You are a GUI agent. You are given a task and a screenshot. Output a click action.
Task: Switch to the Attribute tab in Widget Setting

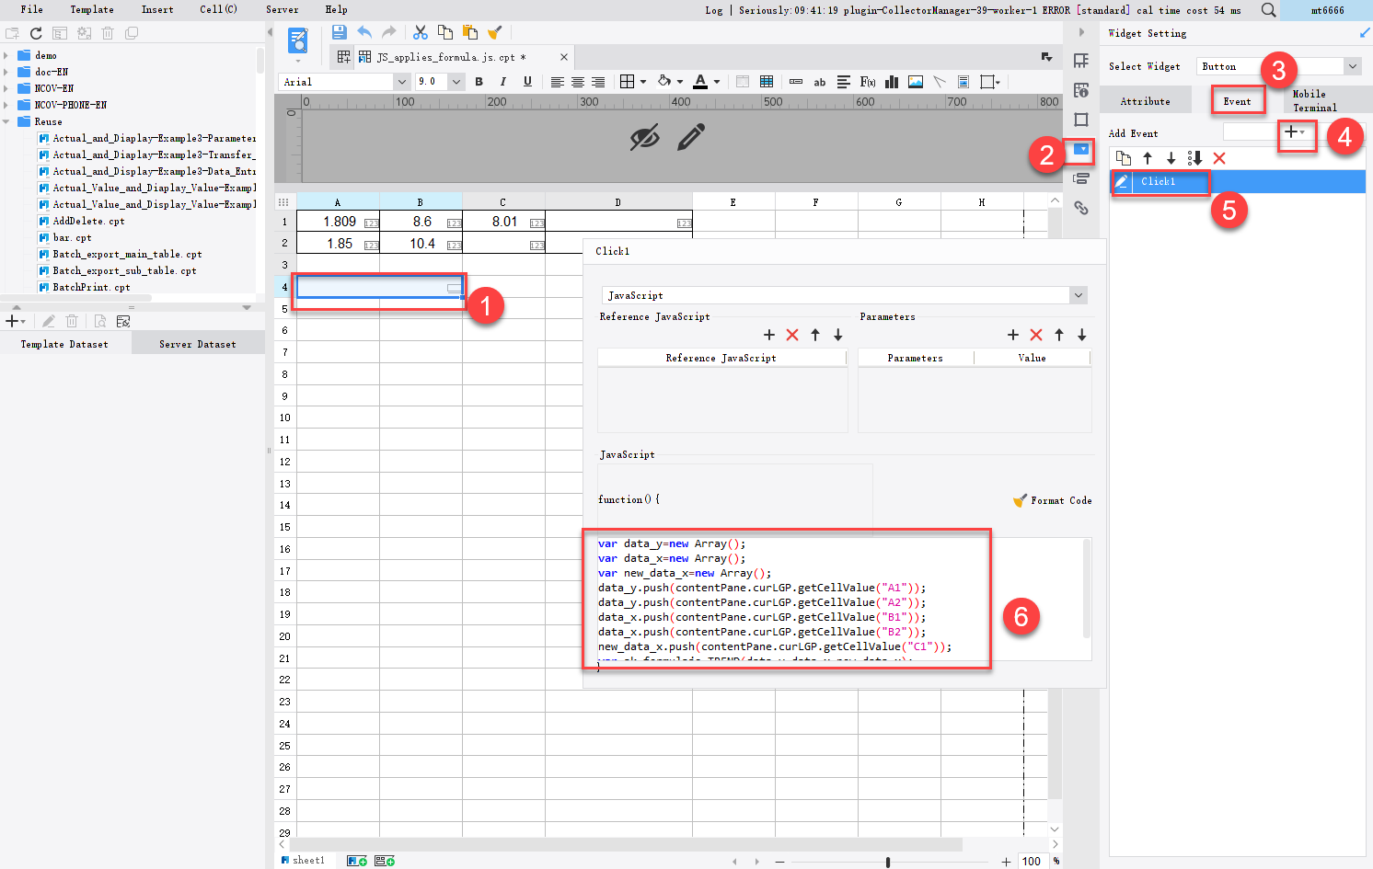click(1145, 100)
